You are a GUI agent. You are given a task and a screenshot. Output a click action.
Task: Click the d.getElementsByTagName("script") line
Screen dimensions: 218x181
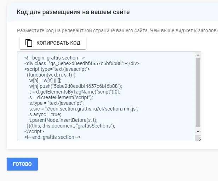pyautogui.click(x=75, y=92)
